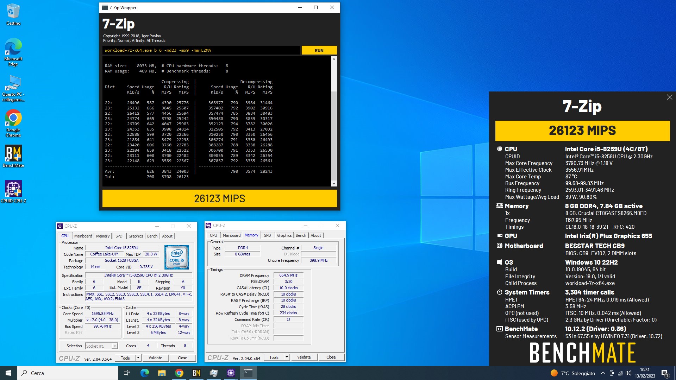Show hidden system tray icons

[x=603, y=373]
